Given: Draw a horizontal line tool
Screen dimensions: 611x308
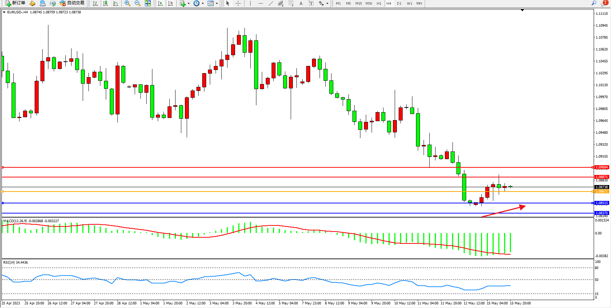Looking at the screenshot, I should tap(260, 3).
